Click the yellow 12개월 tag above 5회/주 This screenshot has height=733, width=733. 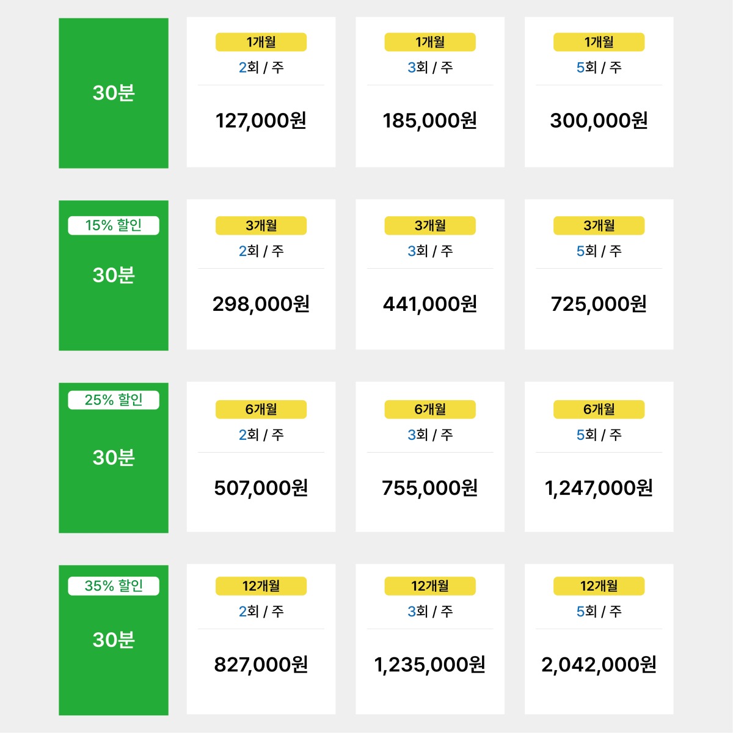click(x=599, y=586)
